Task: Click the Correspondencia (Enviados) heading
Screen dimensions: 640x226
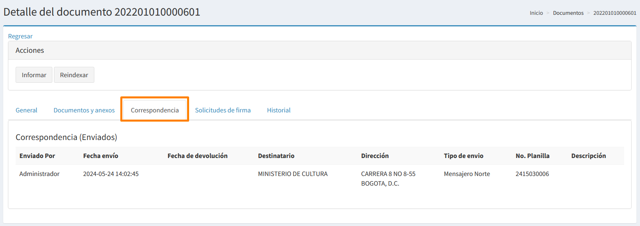Action: coord(66,137)
